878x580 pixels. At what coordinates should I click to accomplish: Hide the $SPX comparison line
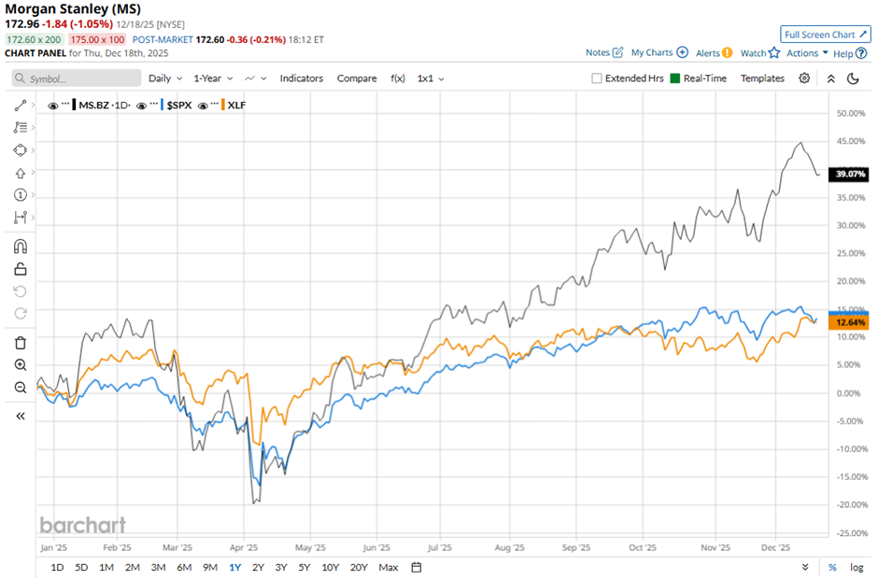[x=142, y=106]
